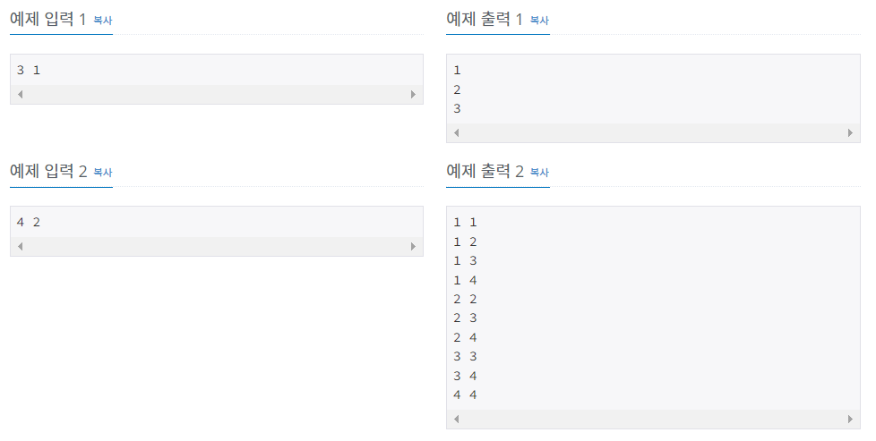Click the '4 4' last line of 예제 출력 2
This screenshot has height=441, width=876.
pos(465,394)
